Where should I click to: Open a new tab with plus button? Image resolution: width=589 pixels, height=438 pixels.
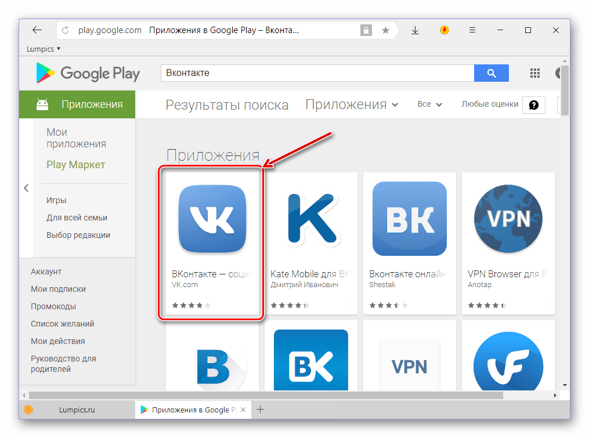261,410
